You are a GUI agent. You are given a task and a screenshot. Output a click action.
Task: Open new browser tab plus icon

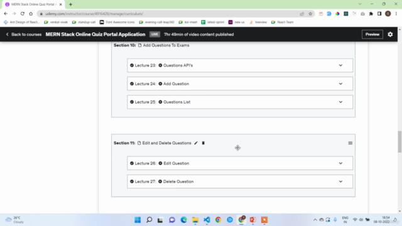(70, 4)
